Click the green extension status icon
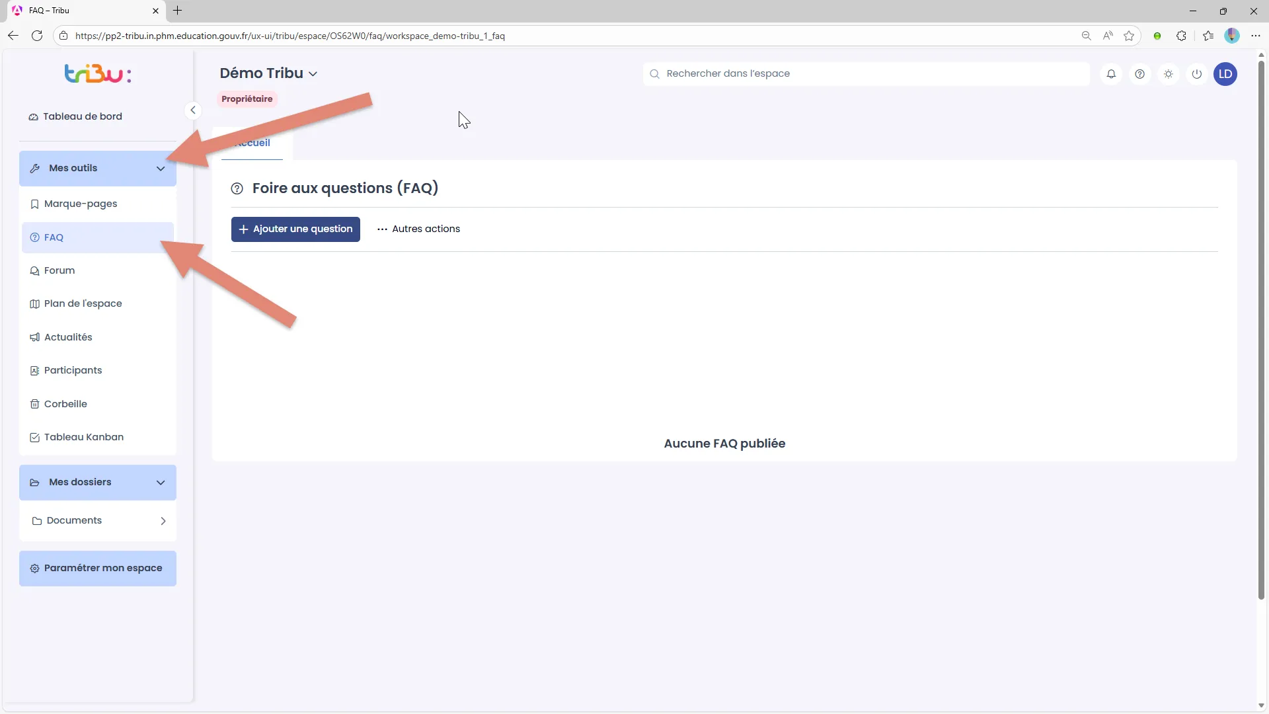The image size is (1269, 714). 1157,36
